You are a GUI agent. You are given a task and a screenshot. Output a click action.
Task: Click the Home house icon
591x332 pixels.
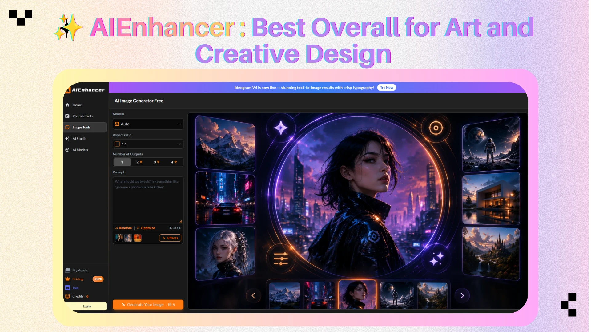(x=67, y=105)
